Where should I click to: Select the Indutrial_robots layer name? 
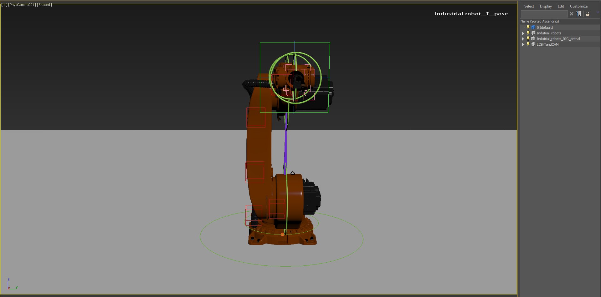[549, 33]
